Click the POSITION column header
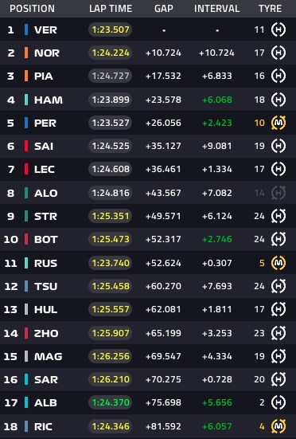This screenshot has width=296, height=439. coord(32,9)
